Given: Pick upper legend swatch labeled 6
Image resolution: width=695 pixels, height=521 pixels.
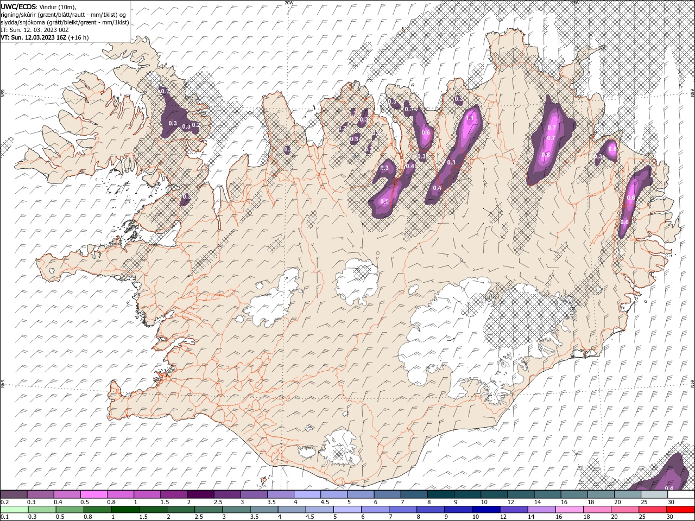Looking at the screenshot, I should [387, 494].
